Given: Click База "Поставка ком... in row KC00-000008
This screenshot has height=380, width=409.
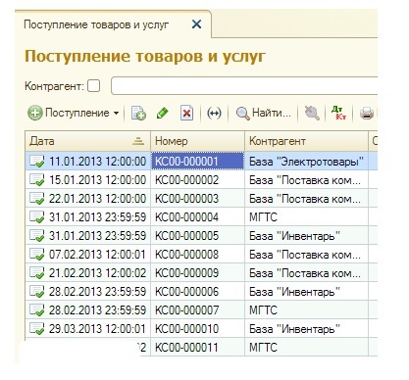Looking at the screenshot, I should coord(305,255).
